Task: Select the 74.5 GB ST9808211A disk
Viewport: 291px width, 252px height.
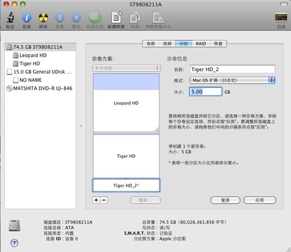Action: click(x=40, y=47)
